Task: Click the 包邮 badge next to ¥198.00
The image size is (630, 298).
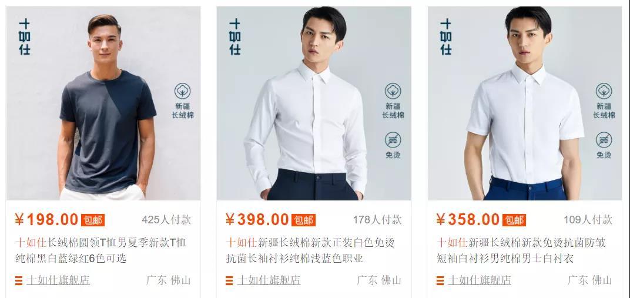Action: point(93,220)
